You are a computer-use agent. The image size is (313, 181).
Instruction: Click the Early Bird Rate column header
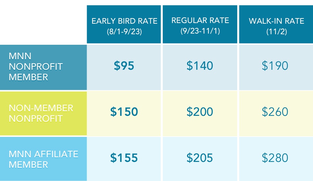pyautogui.click(x=124, y=21)
